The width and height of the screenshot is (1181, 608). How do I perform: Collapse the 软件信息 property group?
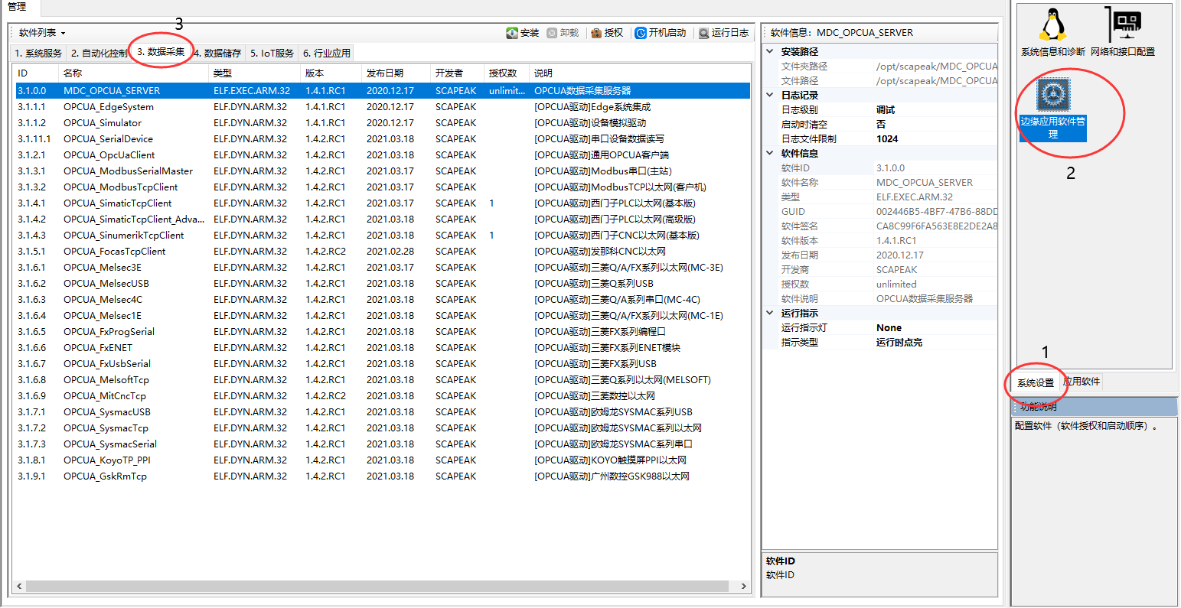pyautogui.click(x=771, y=154)
